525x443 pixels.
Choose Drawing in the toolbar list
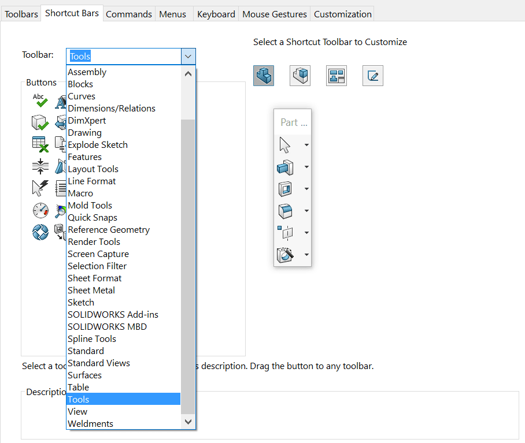tap(124, 132)
